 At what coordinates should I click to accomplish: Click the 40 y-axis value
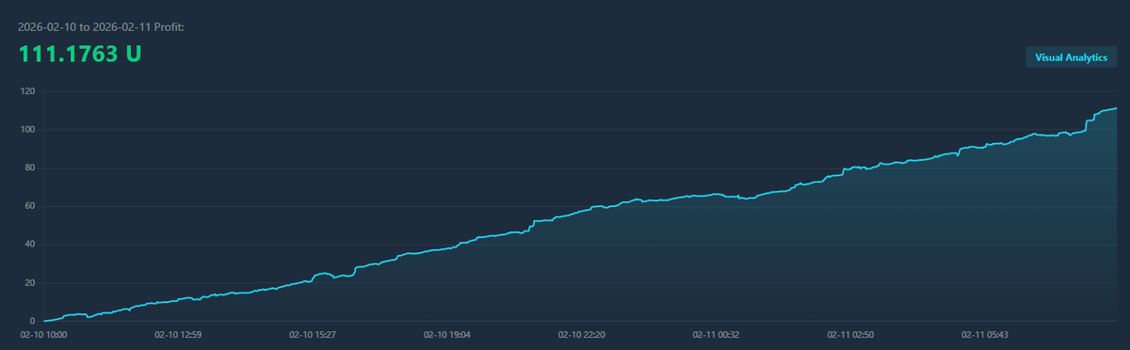(29, 245)
